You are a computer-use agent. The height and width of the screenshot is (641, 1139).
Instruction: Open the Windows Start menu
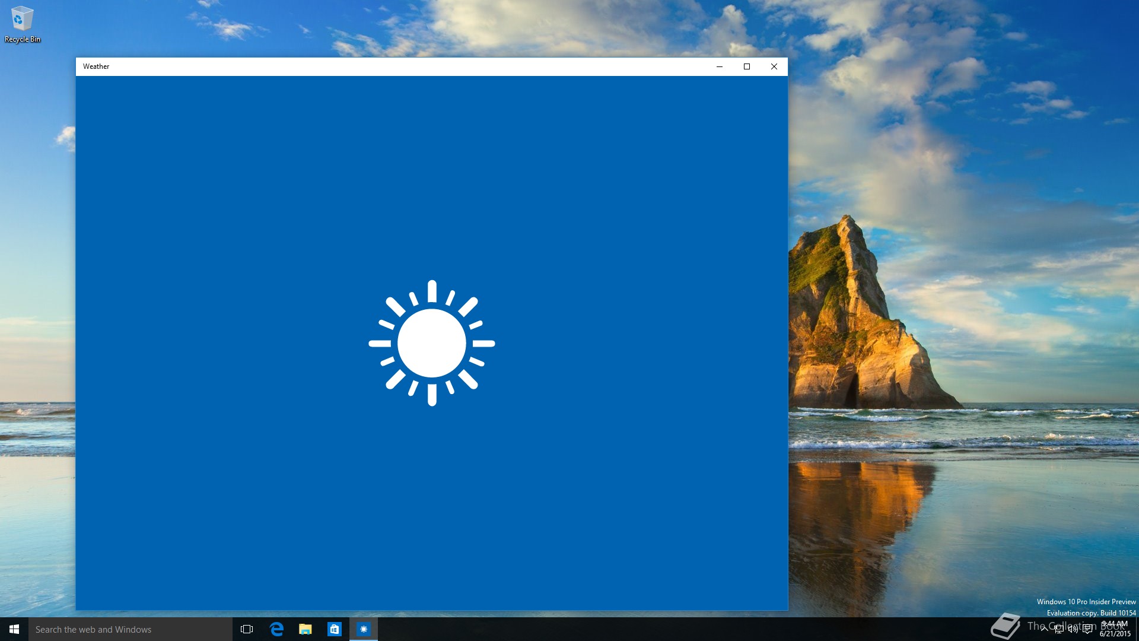click(x=14, y=629)
